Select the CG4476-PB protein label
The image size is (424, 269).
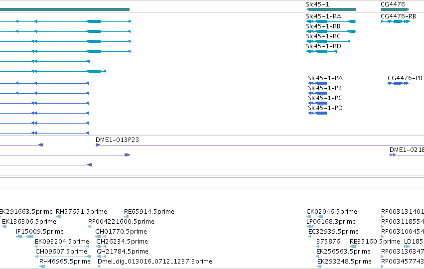point(405,78)
